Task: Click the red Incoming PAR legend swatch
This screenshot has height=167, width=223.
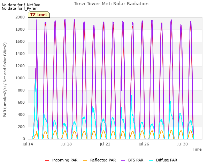Action: 47,161
